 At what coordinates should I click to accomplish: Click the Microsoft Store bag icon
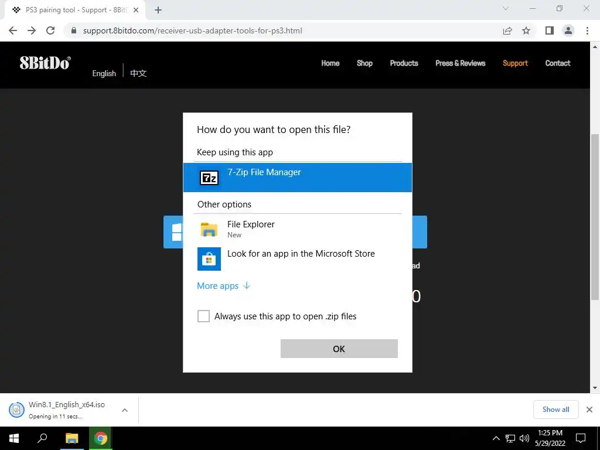[x=209, y=259]
